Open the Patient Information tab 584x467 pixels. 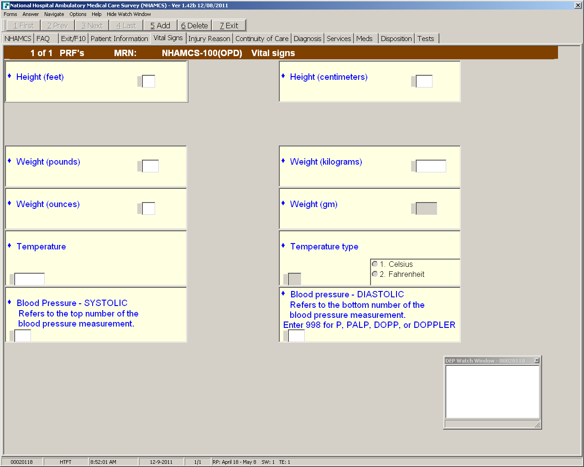tap(120, 39)
